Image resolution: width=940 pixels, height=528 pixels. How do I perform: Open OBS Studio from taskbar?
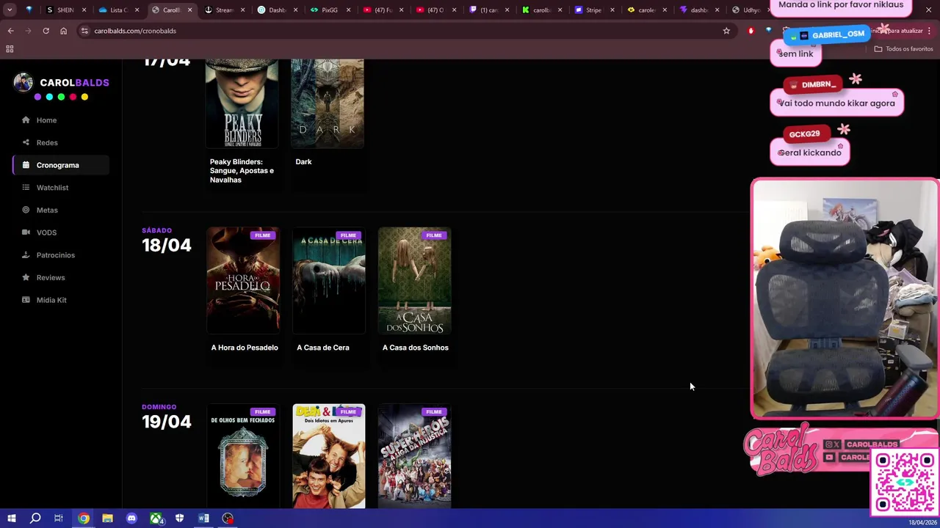point(228,518)
